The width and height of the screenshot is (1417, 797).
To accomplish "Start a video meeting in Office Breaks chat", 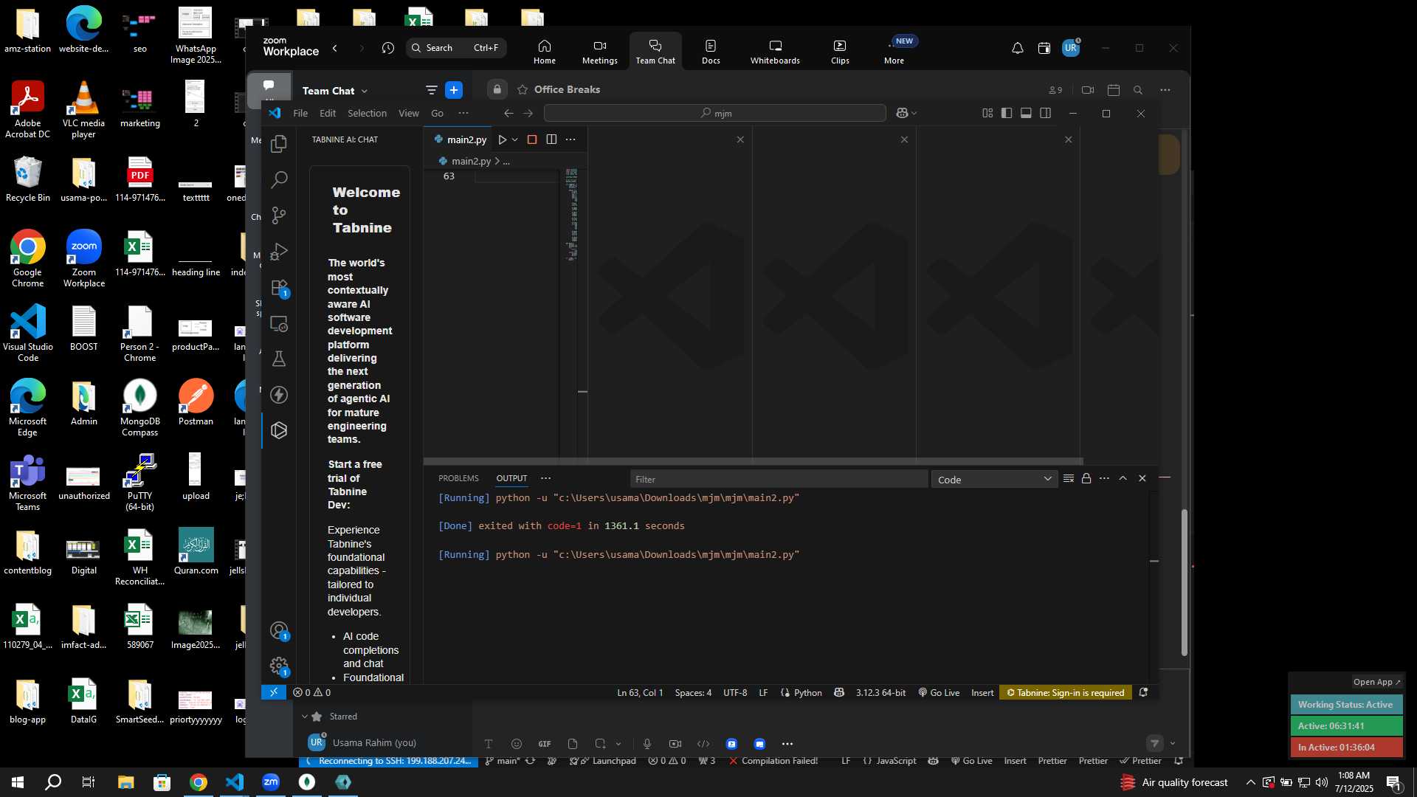I will coord(1088,90).
